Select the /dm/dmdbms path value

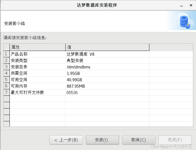(x=107, y=67)
